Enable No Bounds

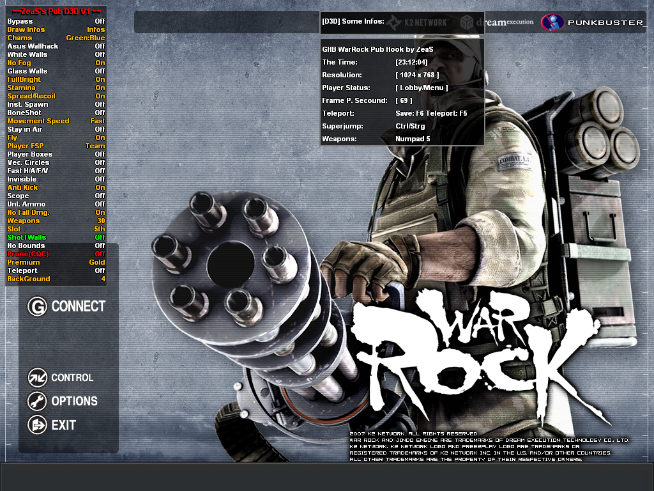tap(56, 246)
